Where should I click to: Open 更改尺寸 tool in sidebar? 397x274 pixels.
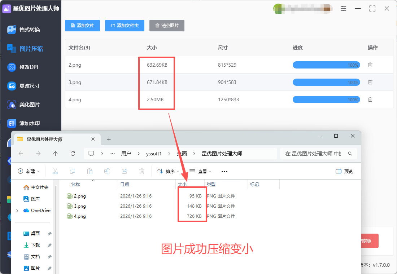point(23,86)
